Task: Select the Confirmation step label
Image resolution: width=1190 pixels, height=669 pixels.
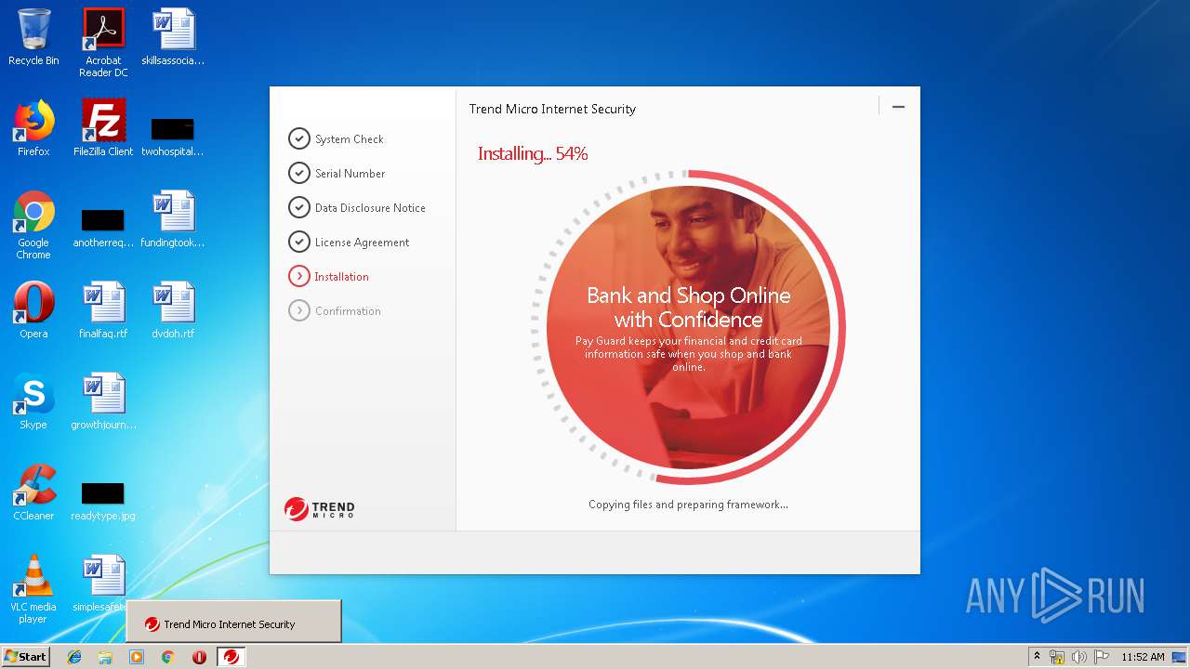Action: pyautogui.click(x=348, y=311)
